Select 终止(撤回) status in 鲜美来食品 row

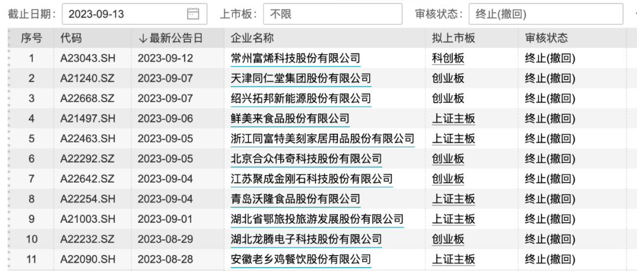coord(550,119)
